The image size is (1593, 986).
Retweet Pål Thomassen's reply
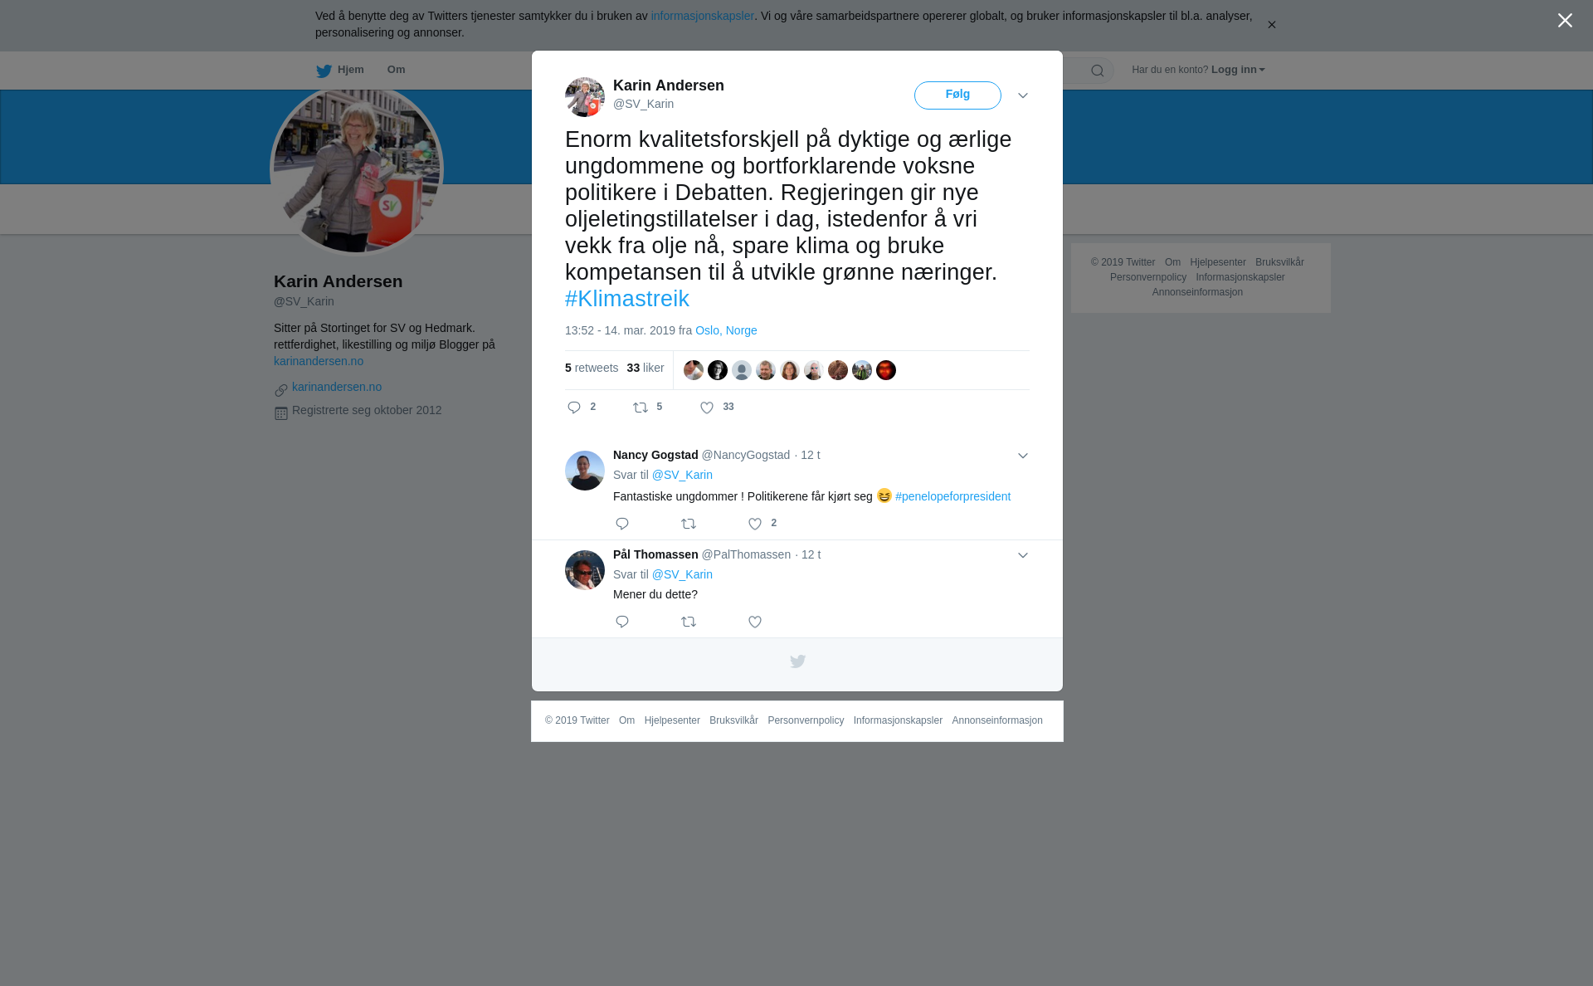coord(689,622)
